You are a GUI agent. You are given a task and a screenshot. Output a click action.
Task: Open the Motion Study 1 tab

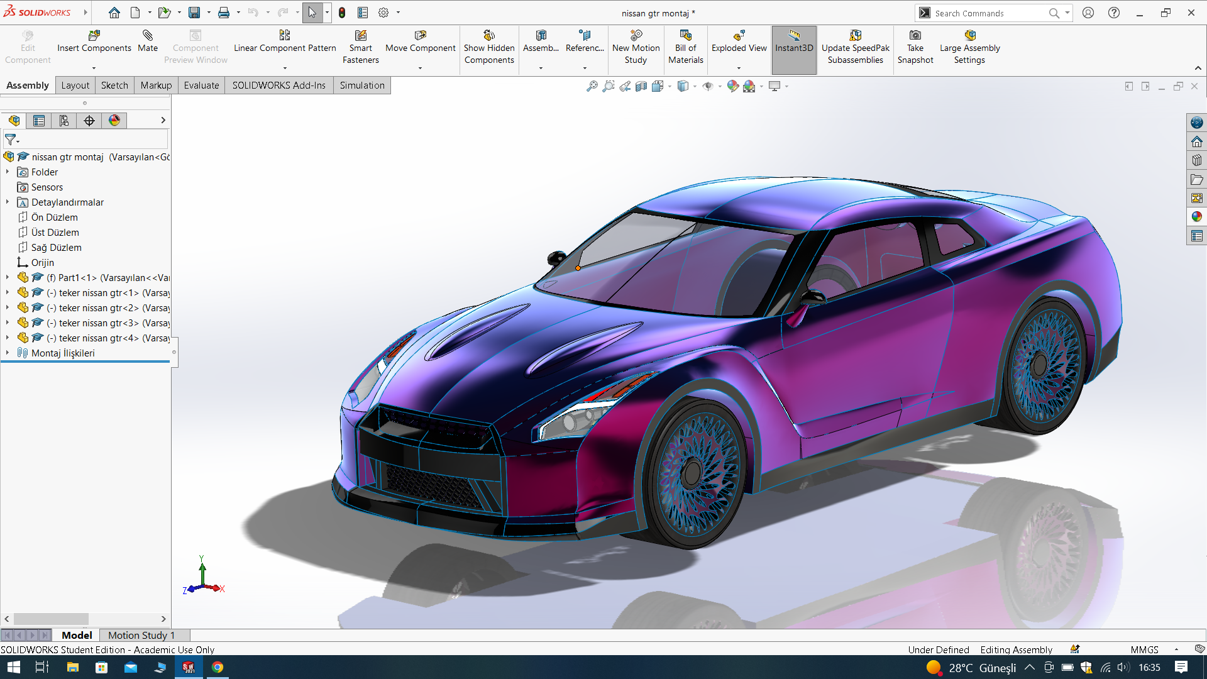pos(141,635)
